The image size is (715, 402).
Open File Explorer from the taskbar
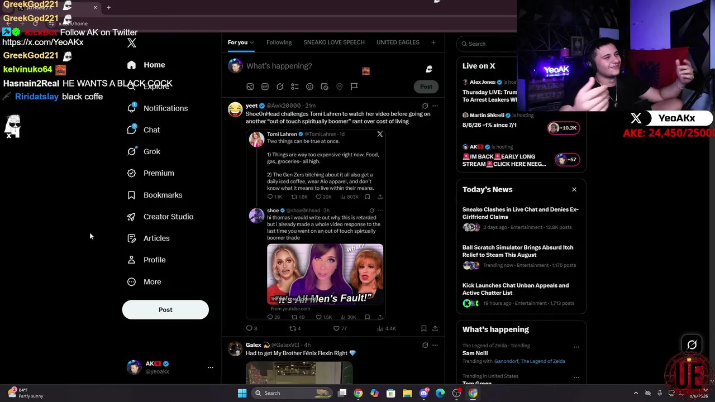tap(407, 393)
